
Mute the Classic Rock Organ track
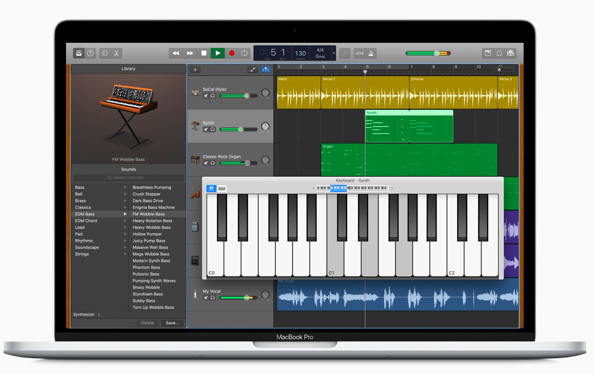coord(206,163)
